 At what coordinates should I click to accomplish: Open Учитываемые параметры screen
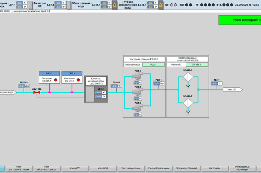(x=242, y=168)
